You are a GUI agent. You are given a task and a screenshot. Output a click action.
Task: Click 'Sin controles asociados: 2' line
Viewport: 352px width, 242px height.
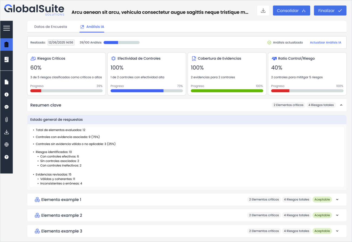pos(59,161)
